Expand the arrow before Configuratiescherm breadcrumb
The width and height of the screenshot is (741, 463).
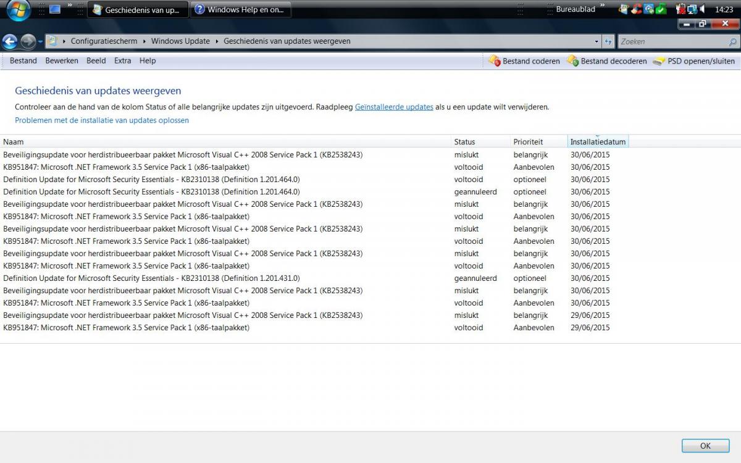[64, 41]
